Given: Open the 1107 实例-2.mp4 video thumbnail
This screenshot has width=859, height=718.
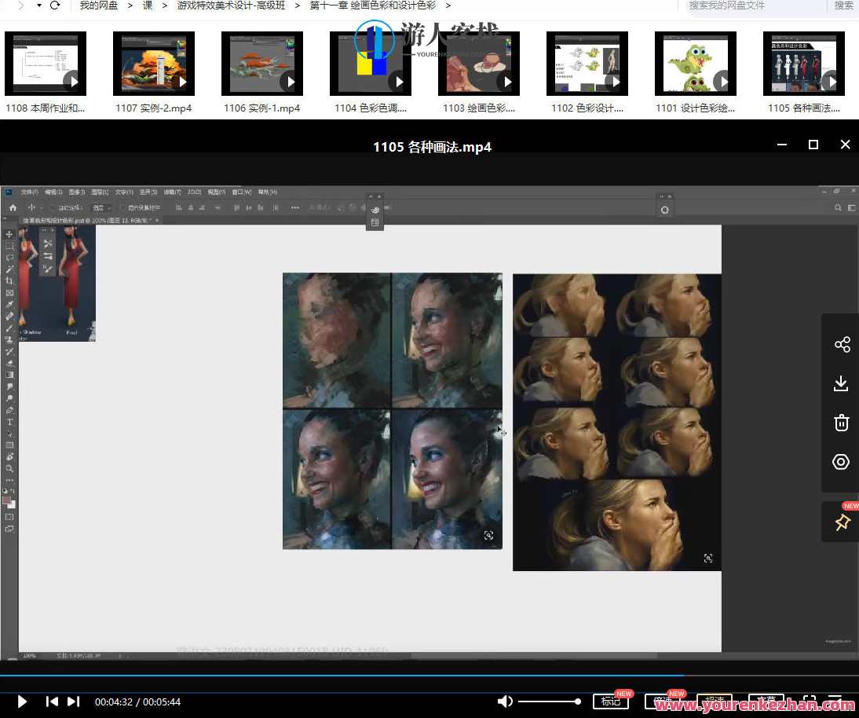Looking at the screenshot, I should tap(154, 64).
